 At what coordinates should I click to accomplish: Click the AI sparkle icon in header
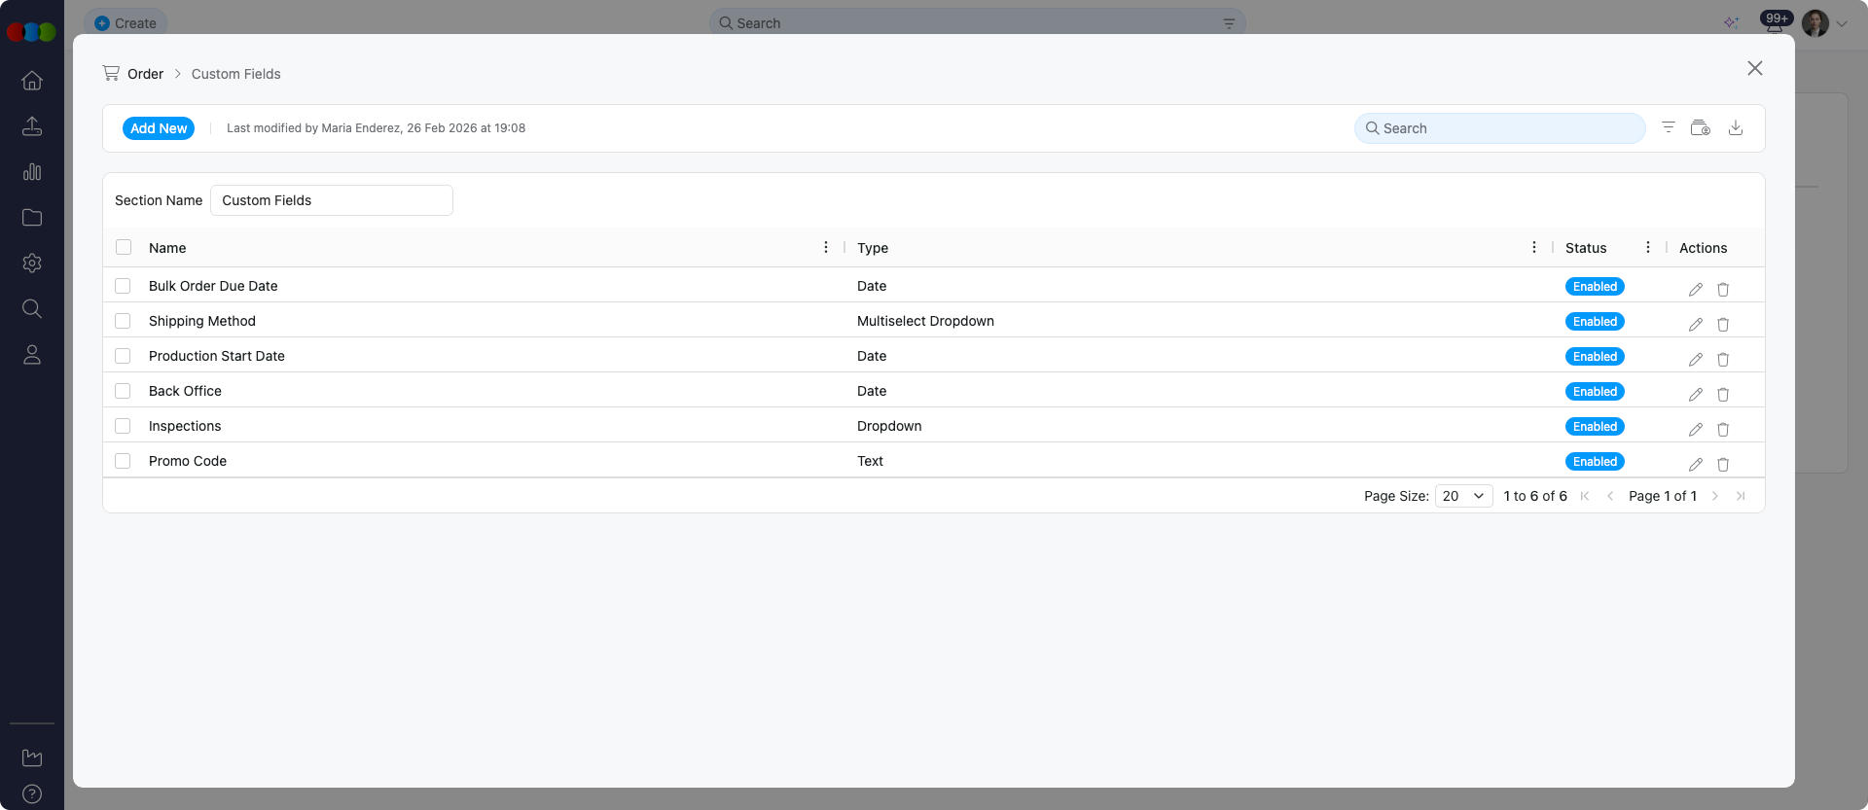pyautogui.click(x=1731, y=23)
